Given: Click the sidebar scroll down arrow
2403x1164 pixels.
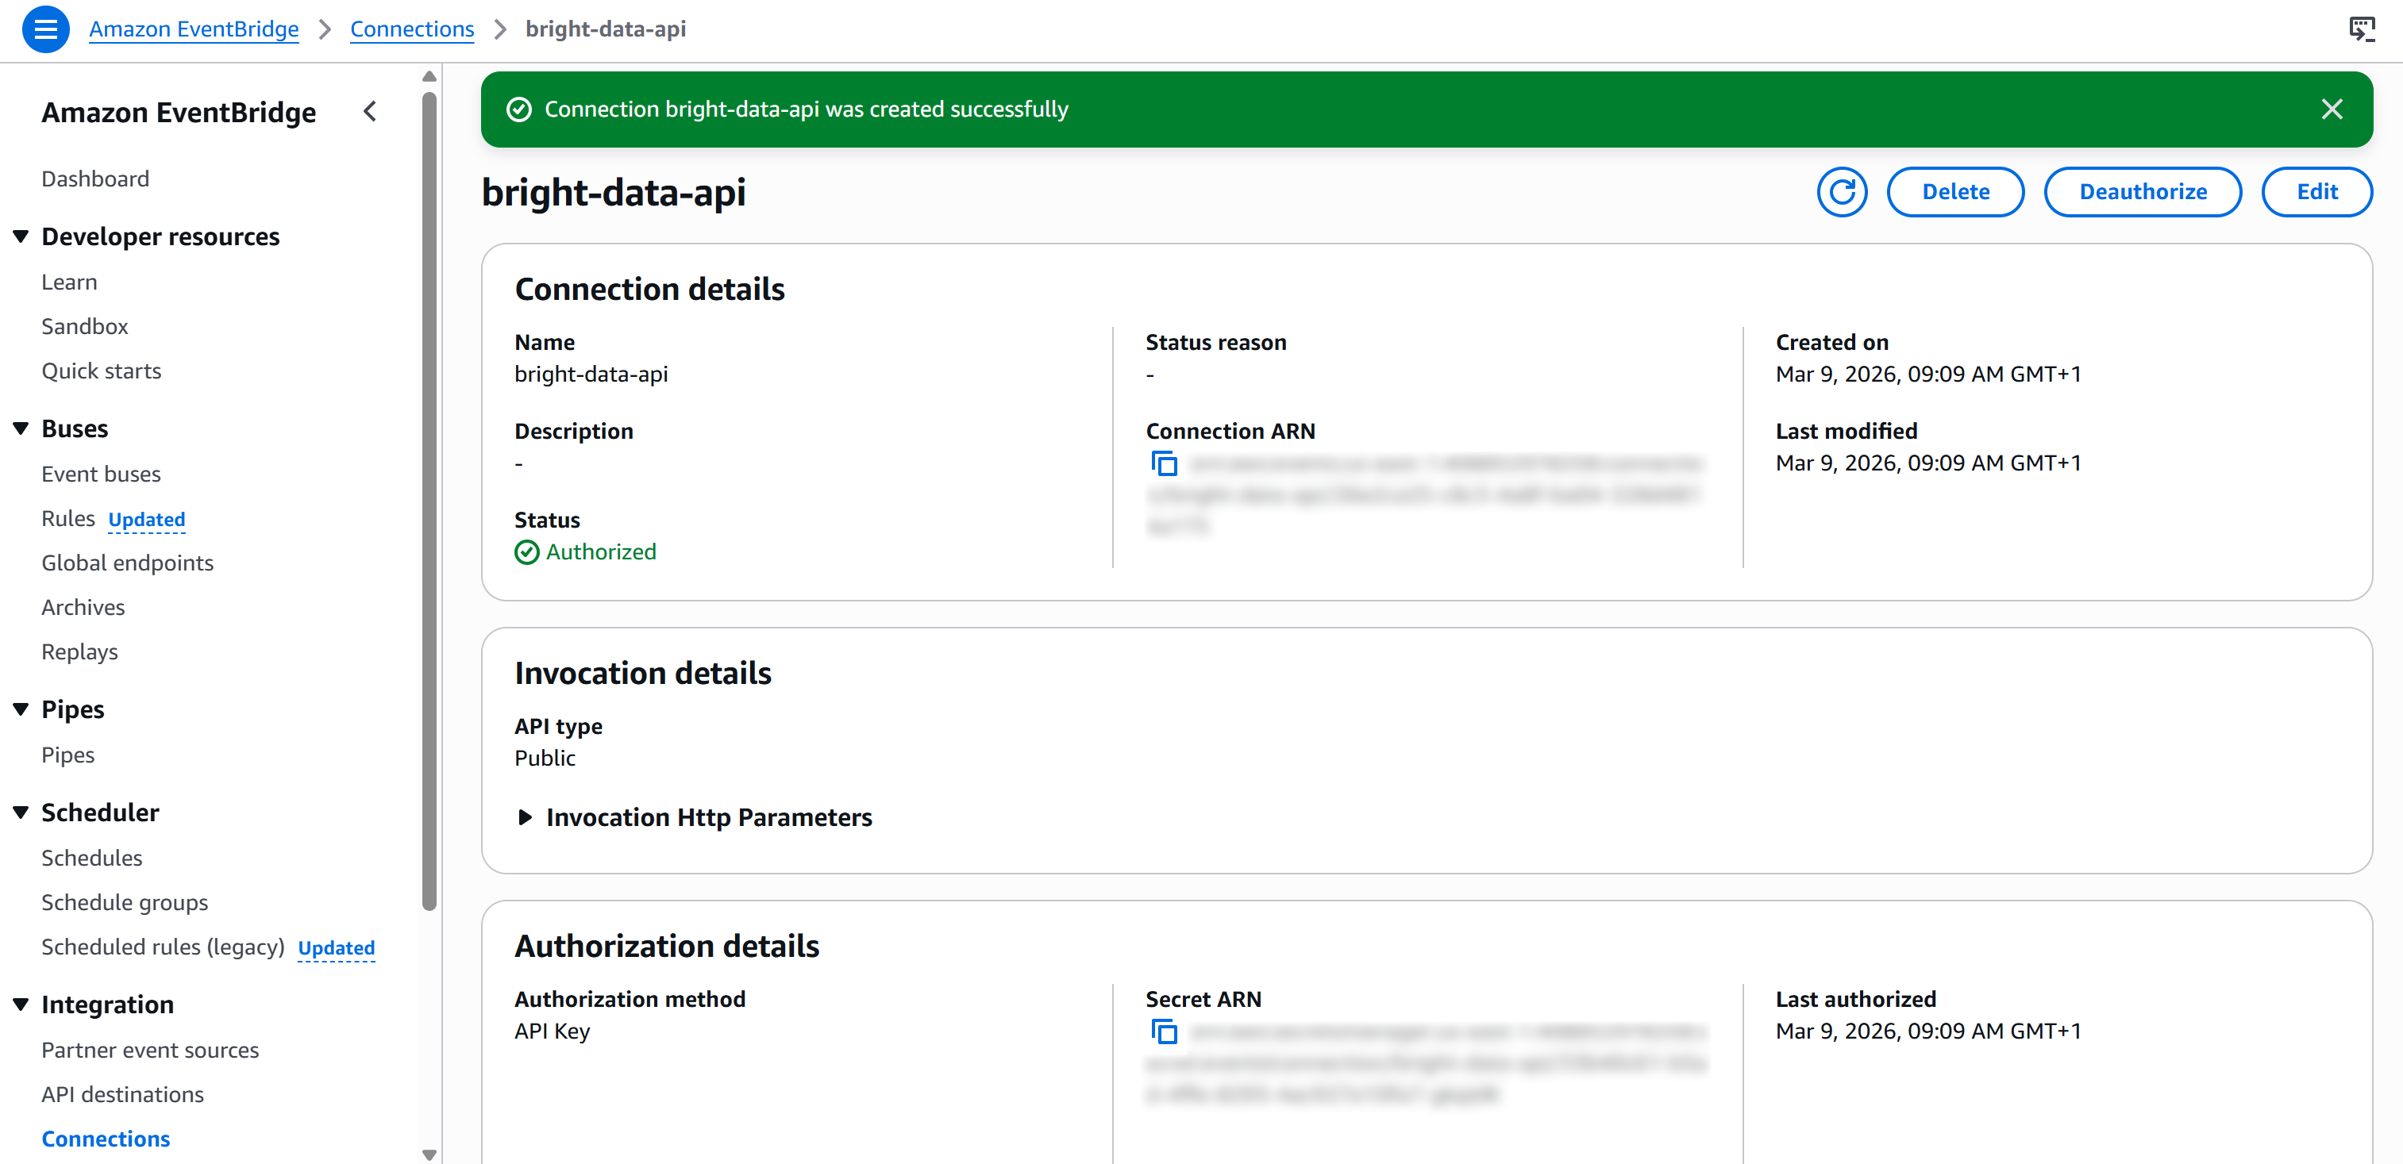Looking at the screenshot, I should pyautogui.click(x=429, y=1154).
